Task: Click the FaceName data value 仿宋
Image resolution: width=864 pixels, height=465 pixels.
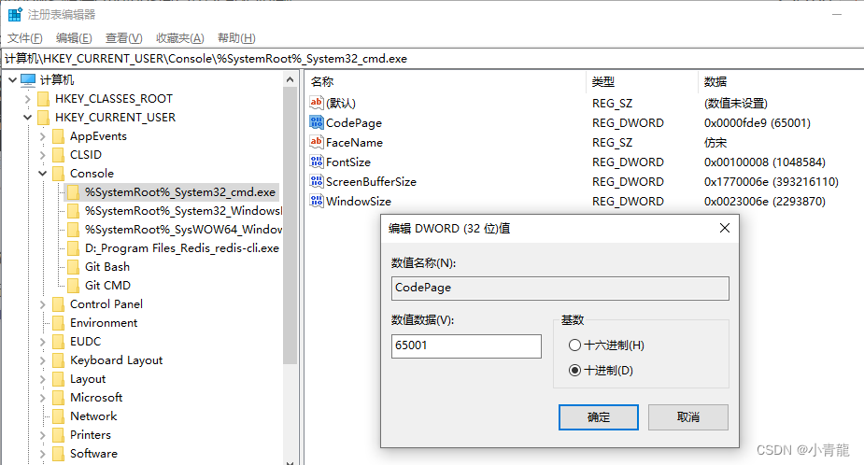Action: pos(715,143)
